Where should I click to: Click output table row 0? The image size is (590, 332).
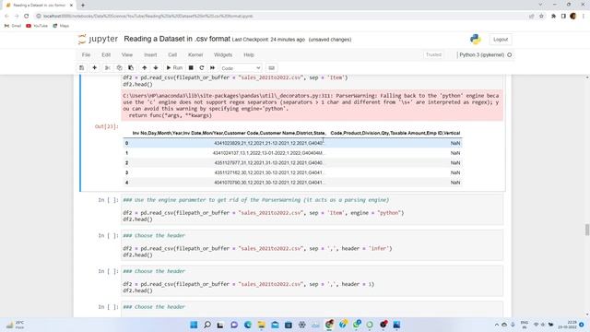coord(292,143)
